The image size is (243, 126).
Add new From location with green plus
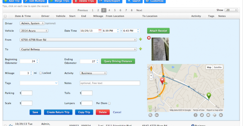click(x=141, y=39)
